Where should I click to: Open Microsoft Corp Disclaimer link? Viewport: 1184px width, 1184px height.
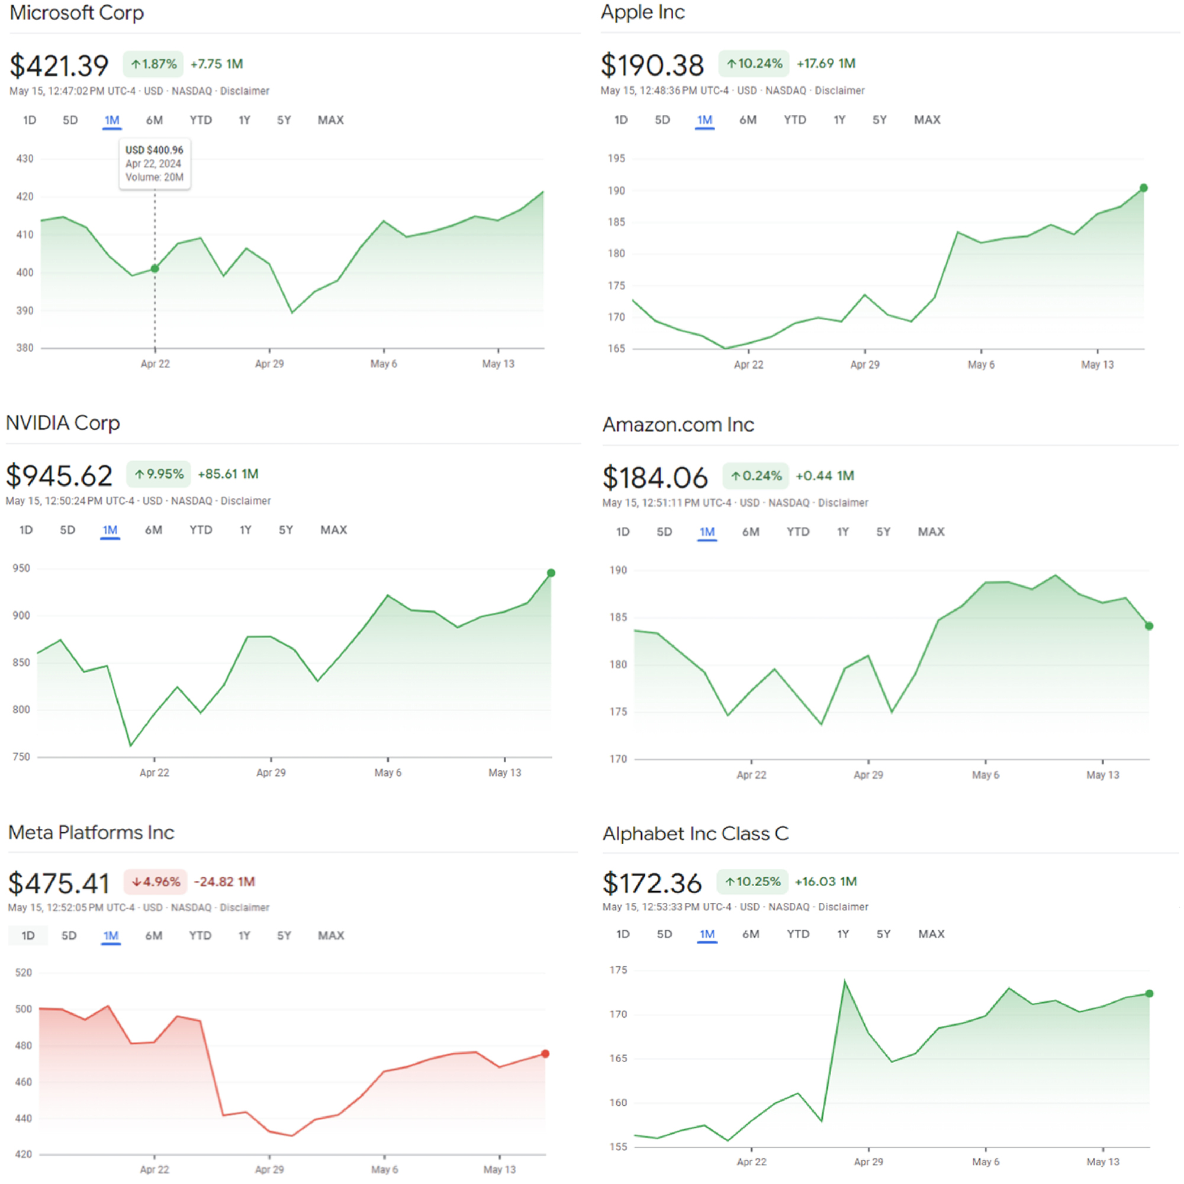(244, 91)
